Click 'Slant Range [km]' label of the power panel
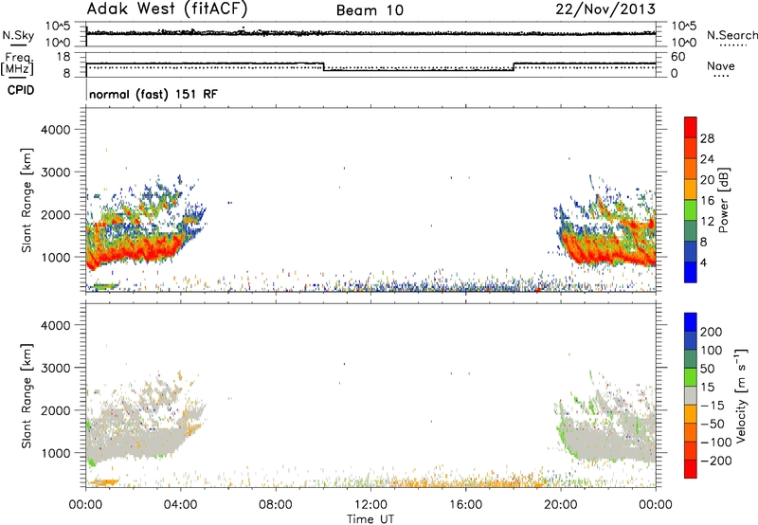Screen dimensions: 758x525 27,200
